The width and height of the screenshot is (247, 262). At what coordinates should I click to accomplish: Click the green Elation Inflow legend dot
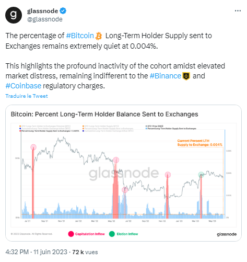(x=112, y=234)
